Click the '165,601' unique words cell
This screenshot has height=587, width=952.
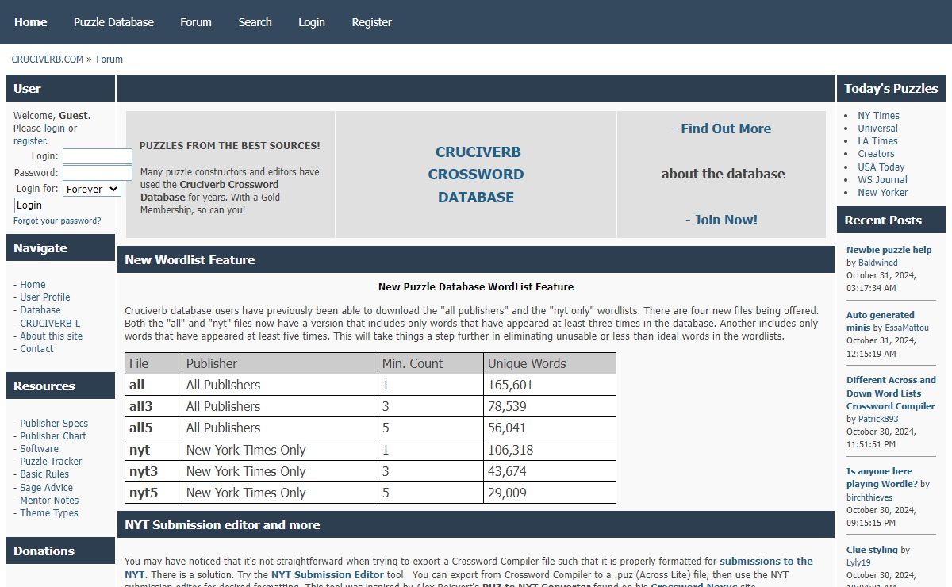[550, 385]
